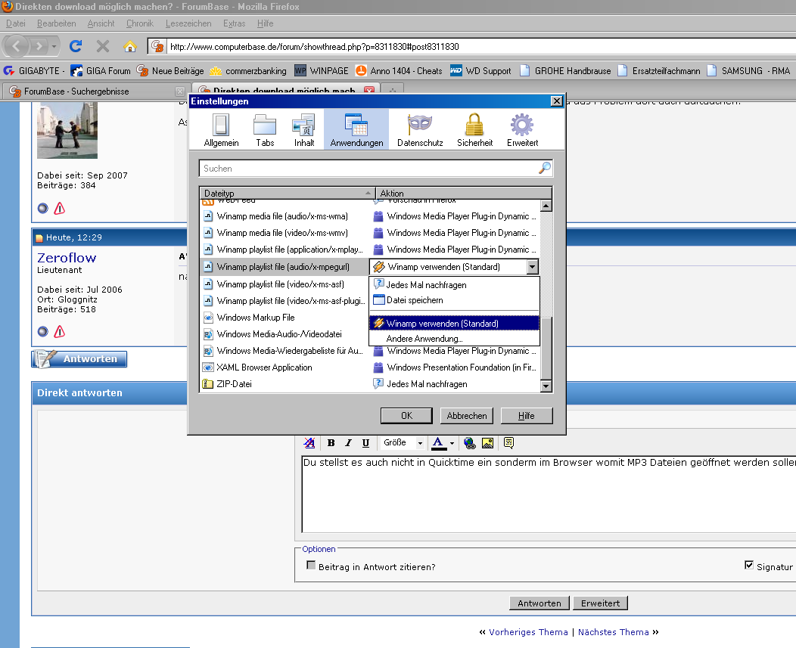Viewport: 796px width, 648px height.
Task: Toggle the Beitrag in Antwort zitieren checkbox
Action: 311,566
